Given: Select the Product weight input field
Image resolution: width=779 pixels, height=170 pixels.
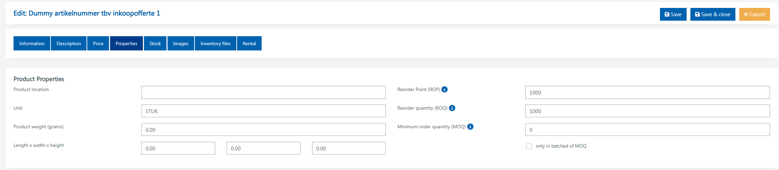Looking at the screenshot, I should pos(263,130).
